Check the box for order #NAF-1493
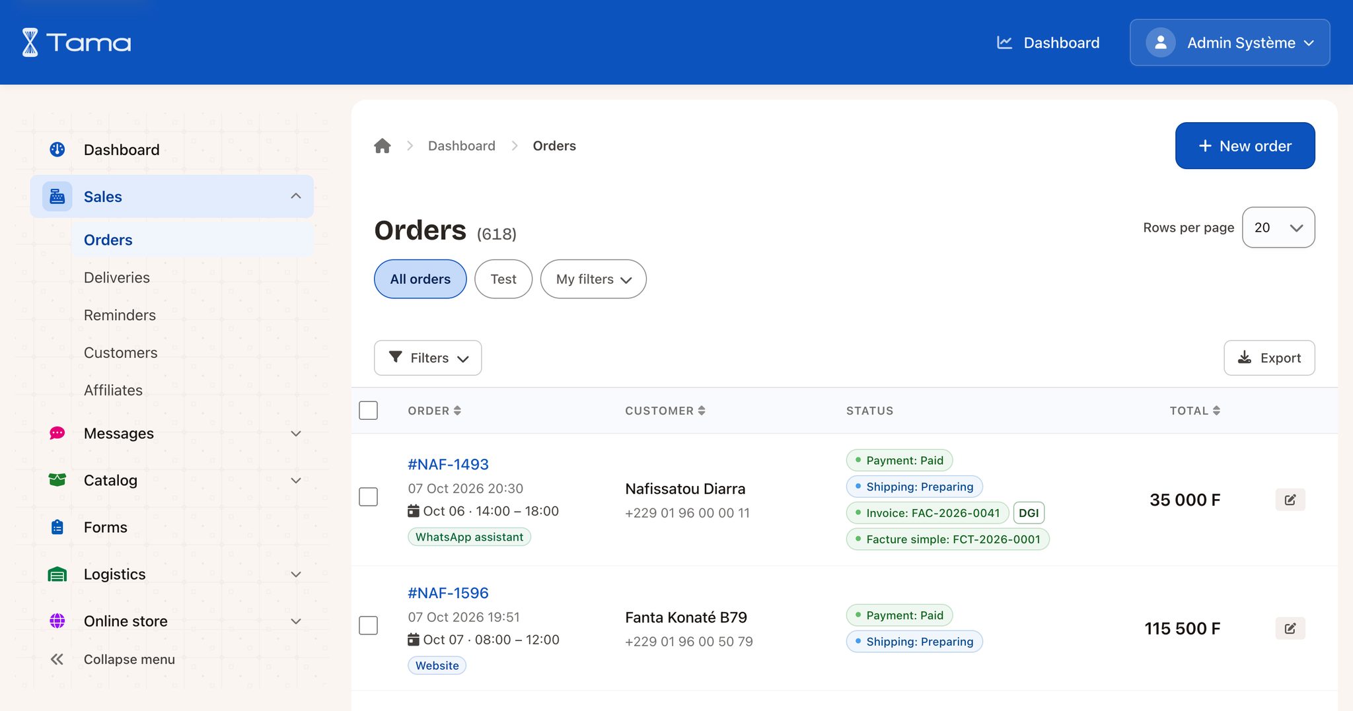Image resolution: width=1353 pixels, height=711 pixels. point(368,496)
